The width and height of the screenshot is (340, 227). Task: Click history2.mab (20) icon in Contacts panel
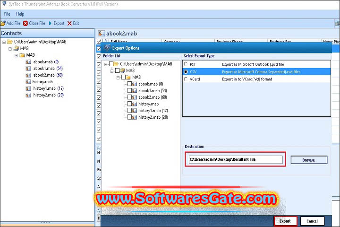28,95
